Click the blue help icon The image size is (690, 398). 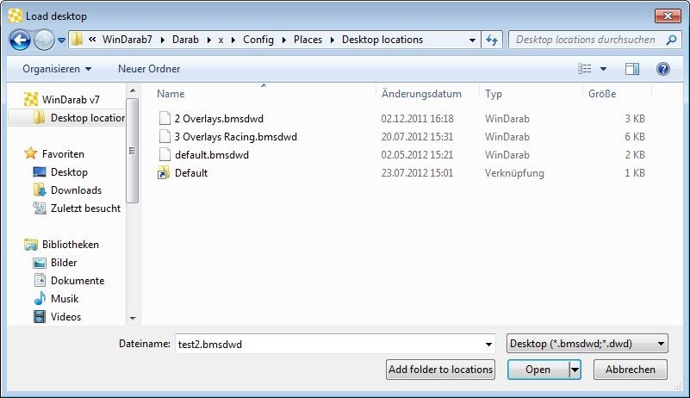click(x=663, y=69)
